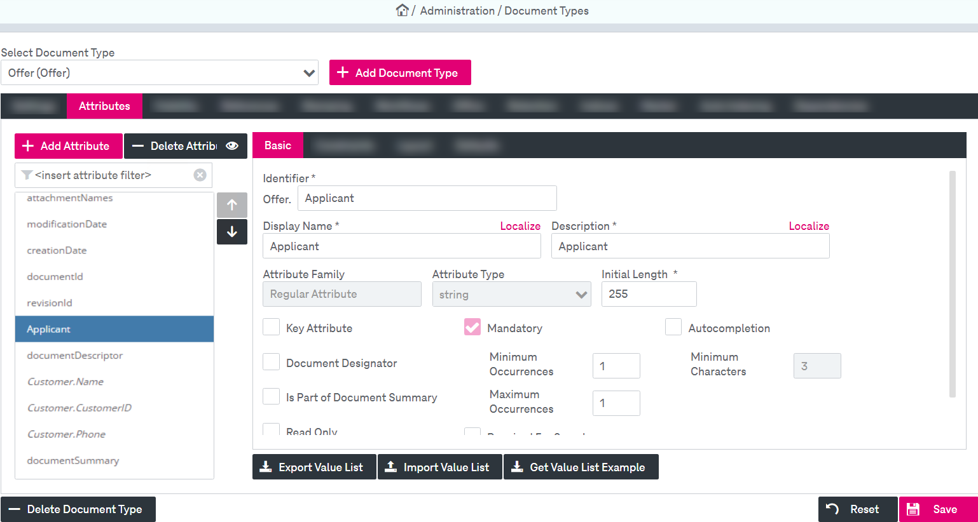Screen dimensions: 978x522
Task: Open the Select Document Type dropdown
Action: pos(160,73)
